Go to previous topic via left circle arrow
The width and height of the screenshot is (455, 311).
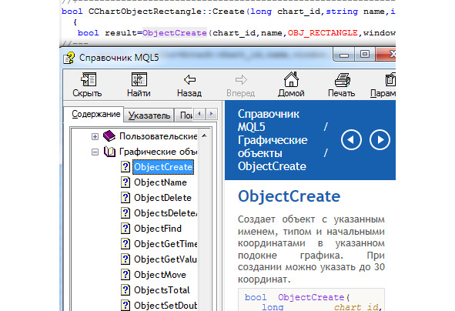[351, 140]
